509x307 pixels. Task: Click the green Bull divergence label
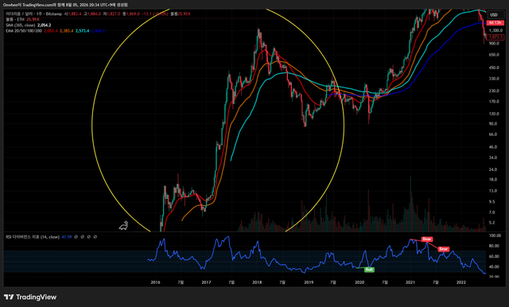pos(369,270)
